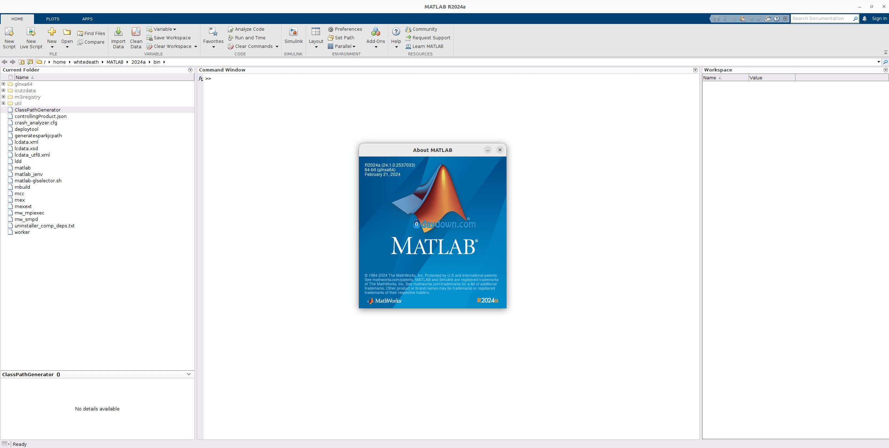The height and width of the screenshot is (448, 889).
Task: Click Sign In
Action: [879, 19]
